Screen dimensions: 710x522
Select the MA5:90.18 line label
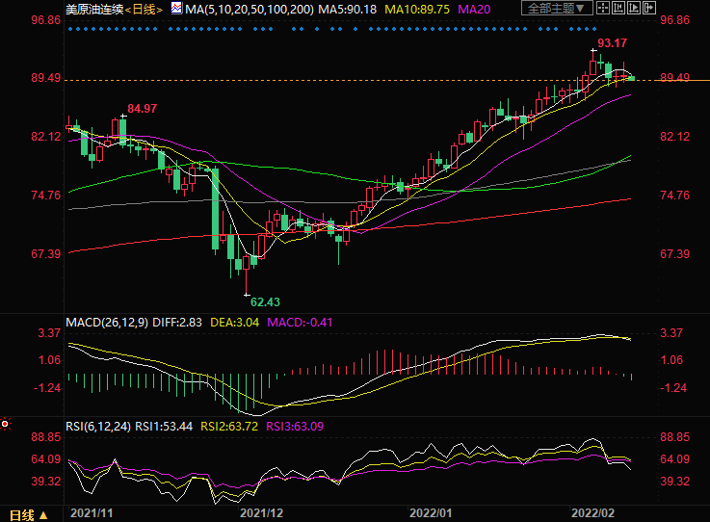[x=348, y=9]
